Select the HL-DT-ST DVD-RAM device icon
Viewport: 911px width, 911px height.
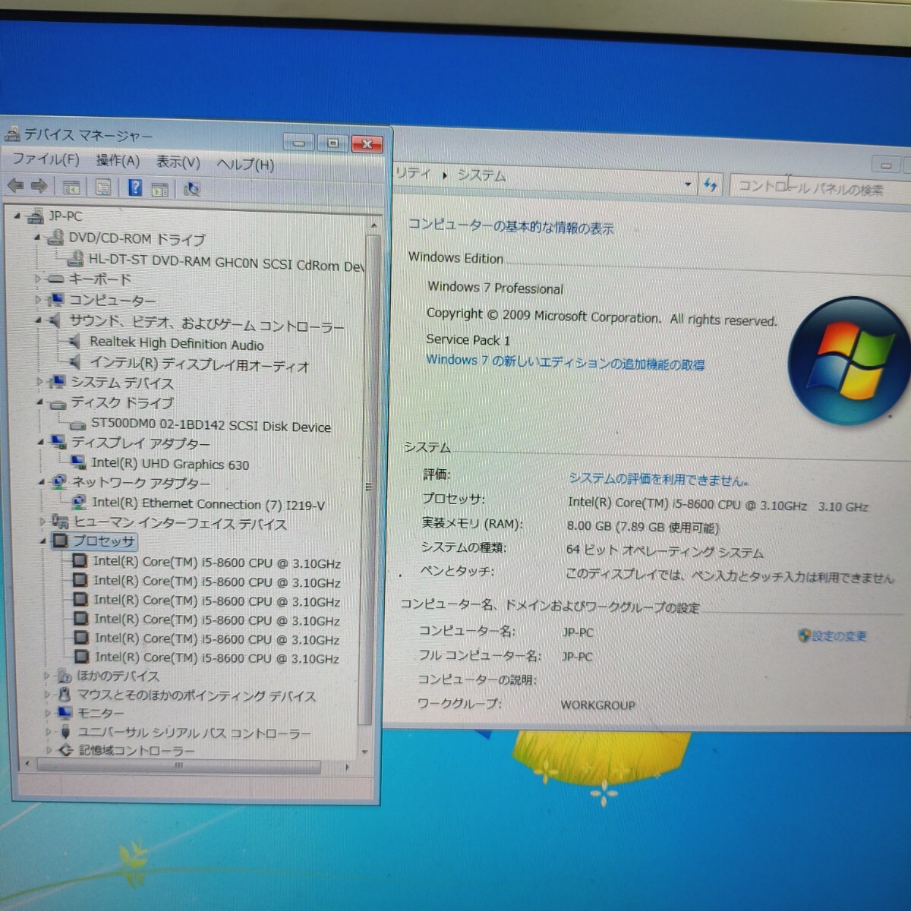pos(74,259)
